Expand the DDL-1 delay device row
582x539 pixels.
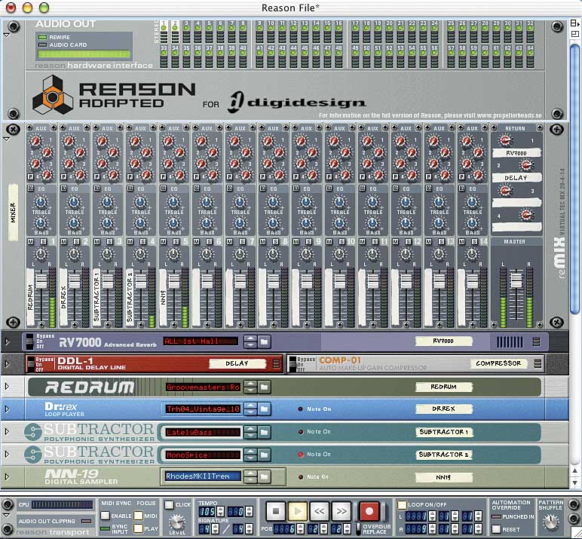(7, 364)
